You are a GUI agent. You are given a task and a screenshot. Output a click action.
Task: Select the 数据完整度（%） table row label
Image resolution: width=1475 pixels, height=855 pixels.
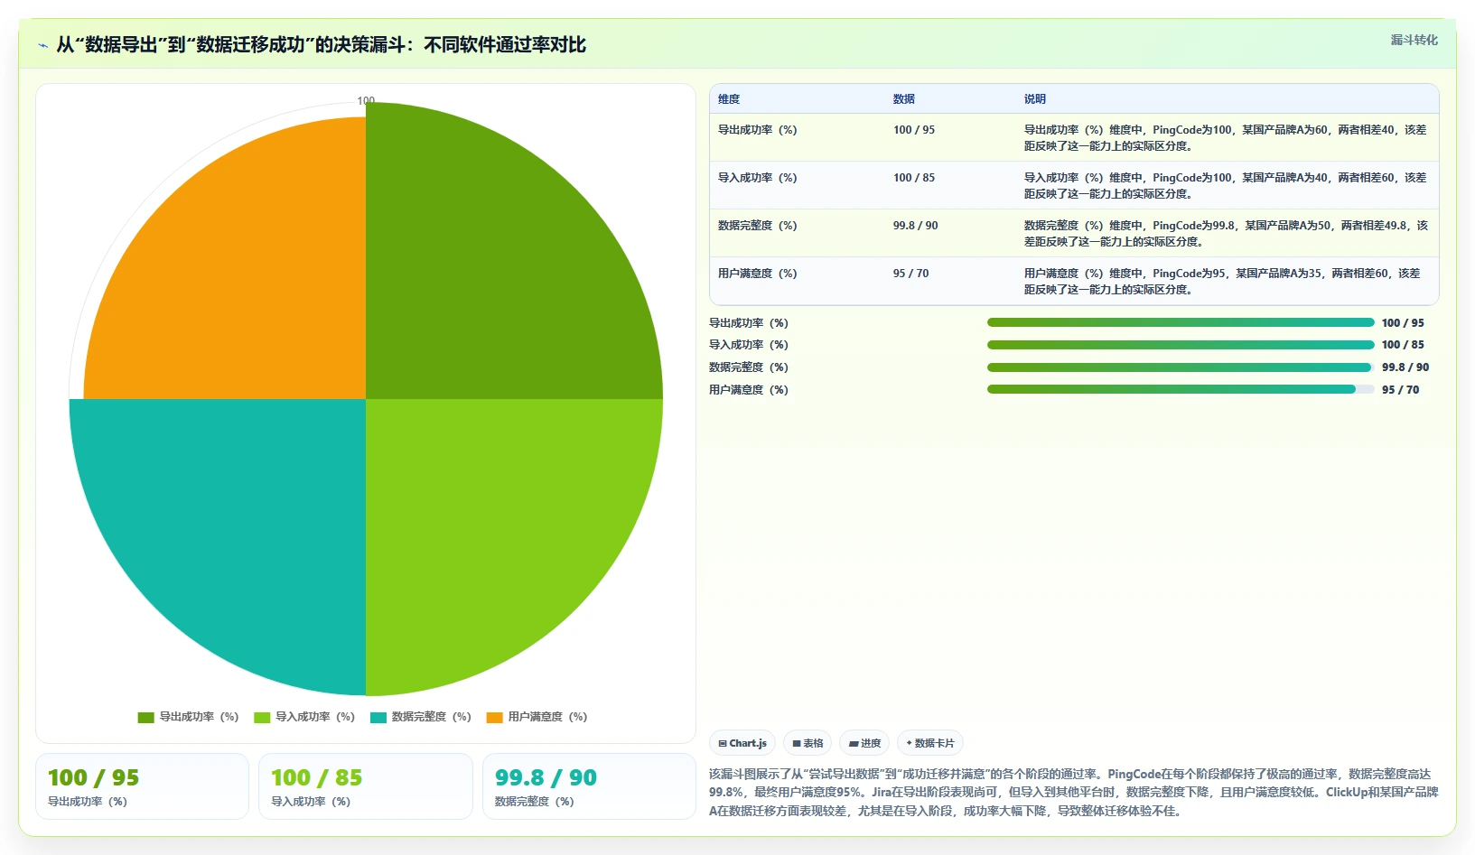pyautogui.click(x=758, y=226)
